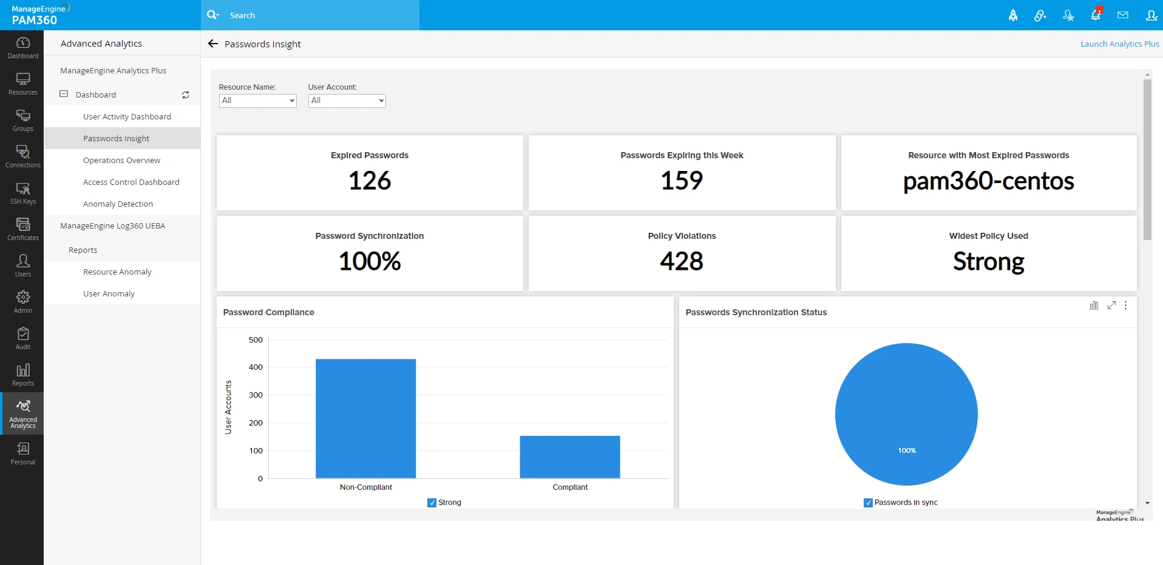Open the Resources section in sidebar

[22, 84]
